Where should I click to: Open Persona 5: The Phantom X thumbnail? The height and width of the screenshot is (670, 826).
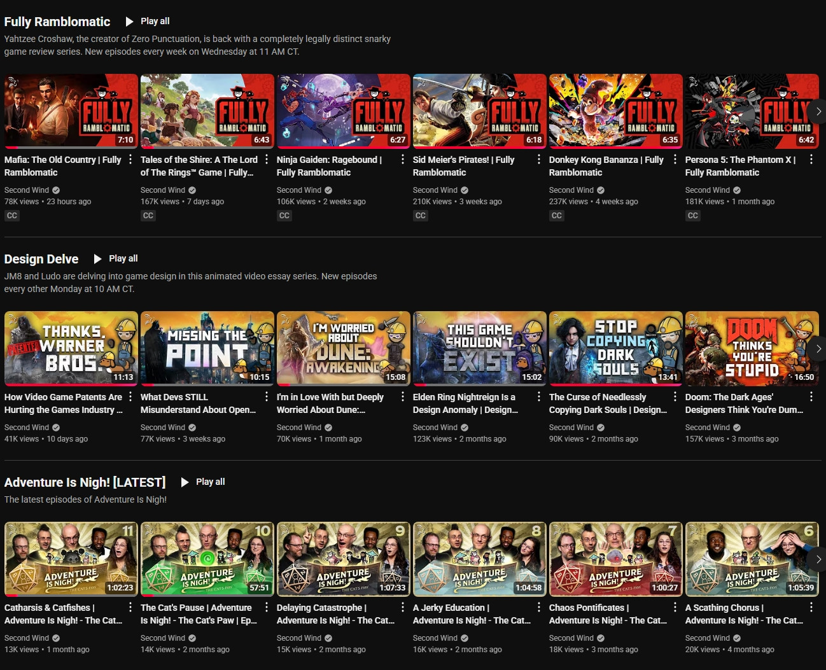pos(752,111)
